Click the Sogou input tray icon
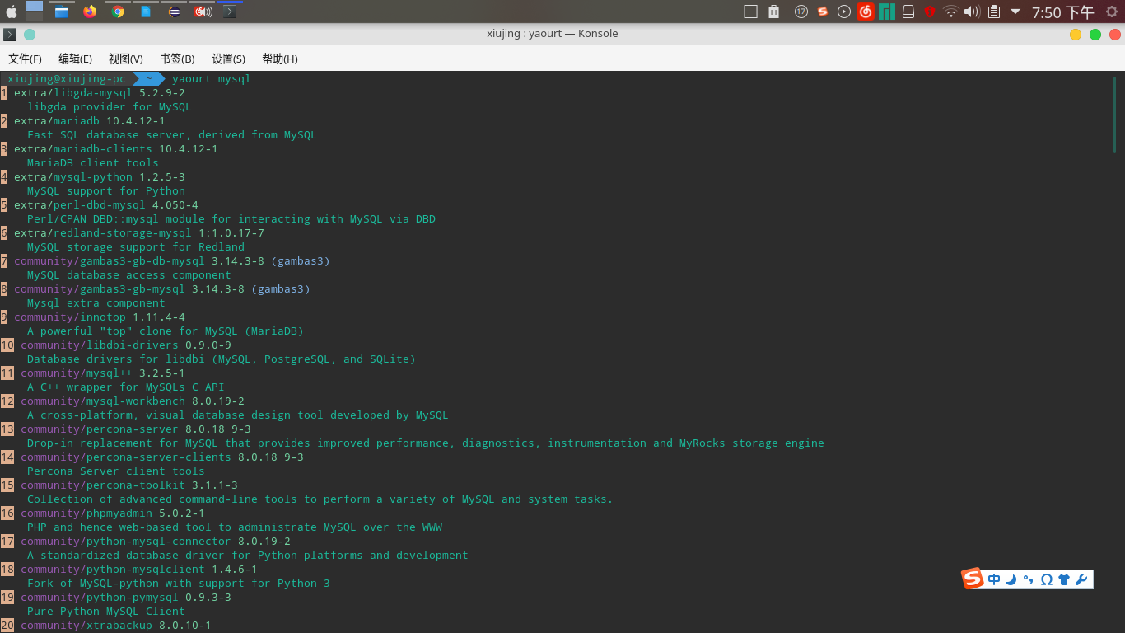 pos(822,12)
